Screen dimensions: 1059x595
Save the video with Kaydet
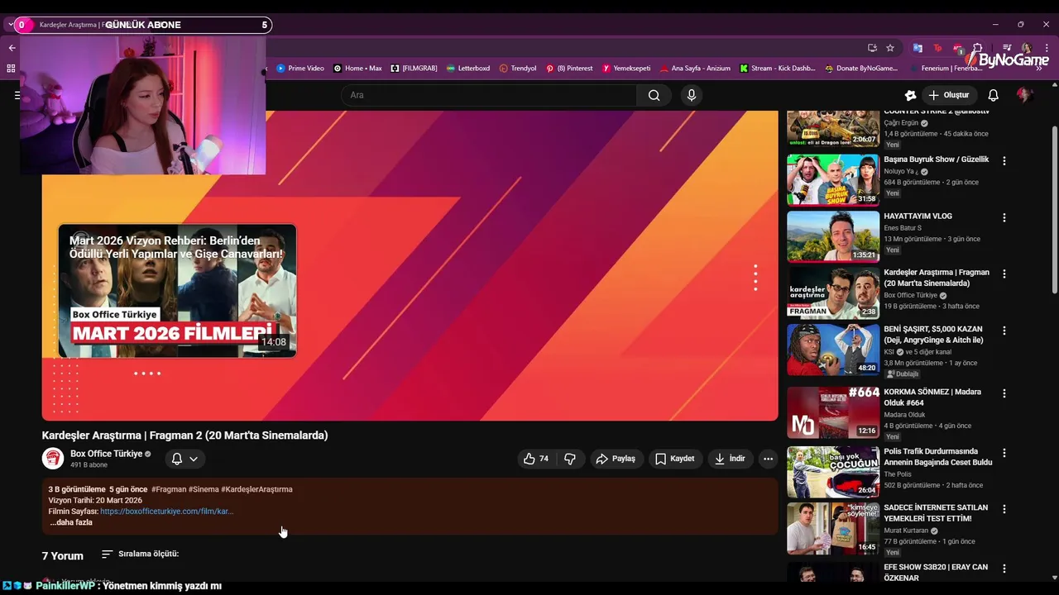[675, 459]
